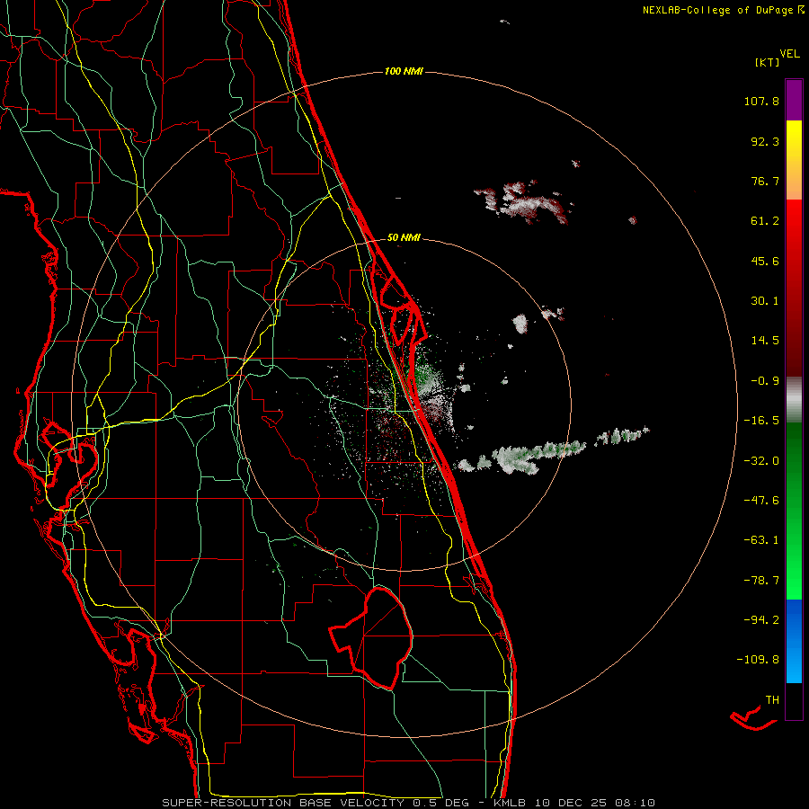
Task: Click the [KT] units label
Action: pyautogui.click(x=767, y=62)
